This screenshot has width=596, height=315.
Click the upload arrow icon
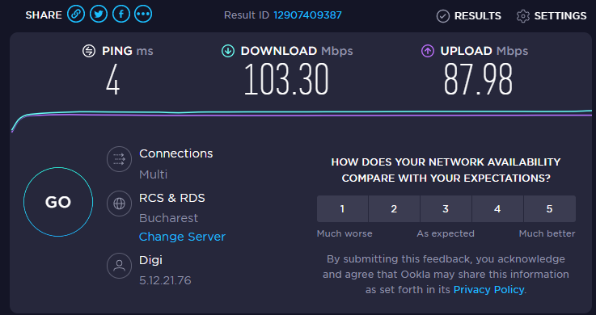pyautogui.click(x=428, y=51)
